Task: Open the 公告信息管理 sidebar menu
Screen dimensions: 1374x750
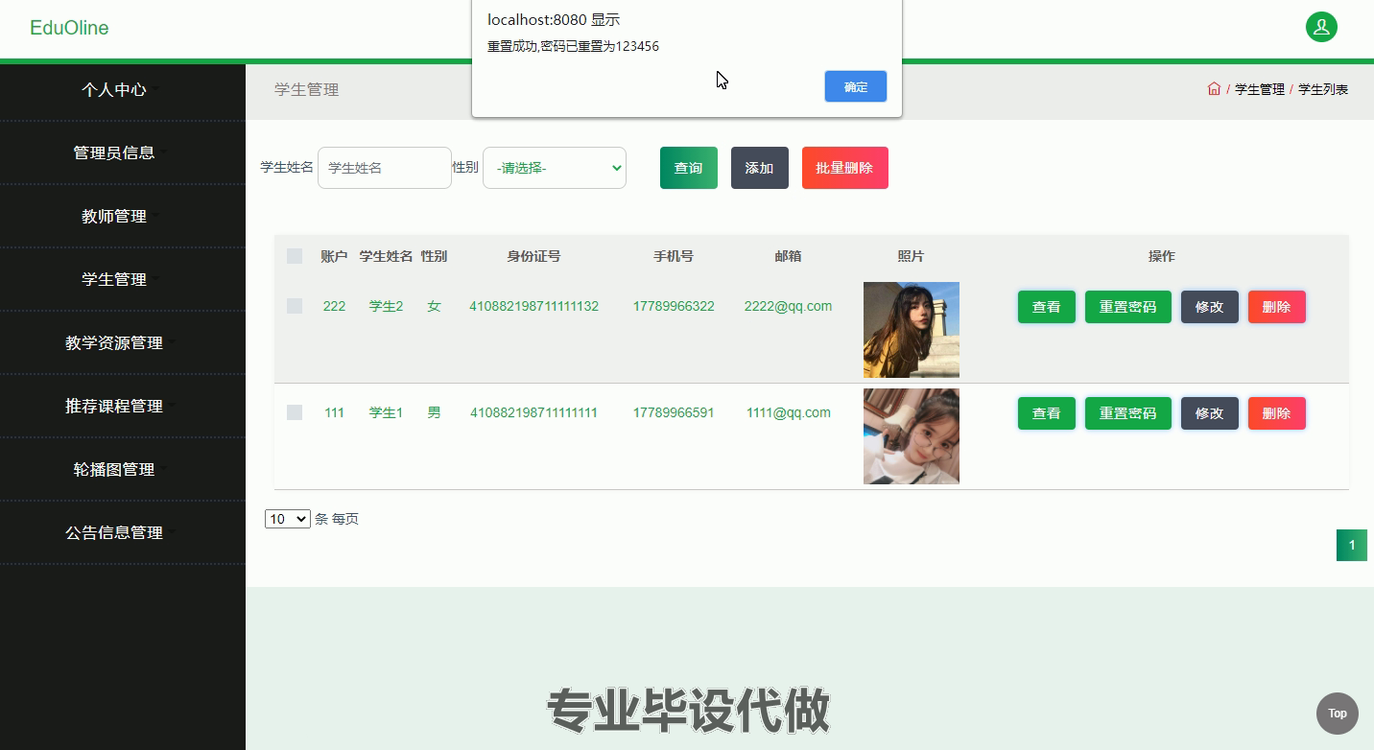Action: [x=114, y=533]
